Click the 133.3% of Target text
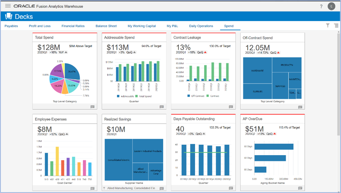Viewport: 341px width, 193px height. (220, 127)
